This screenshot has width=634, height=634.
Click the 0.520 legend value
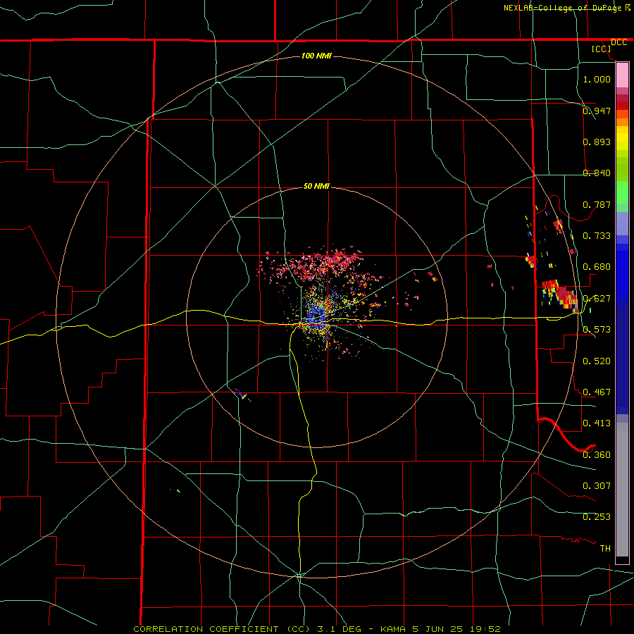click(x=597, y=361)
